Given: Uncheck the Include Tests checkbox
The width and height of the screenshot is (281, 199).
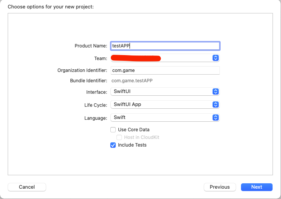Looking at the screenshot, I should tap(113, 145).
